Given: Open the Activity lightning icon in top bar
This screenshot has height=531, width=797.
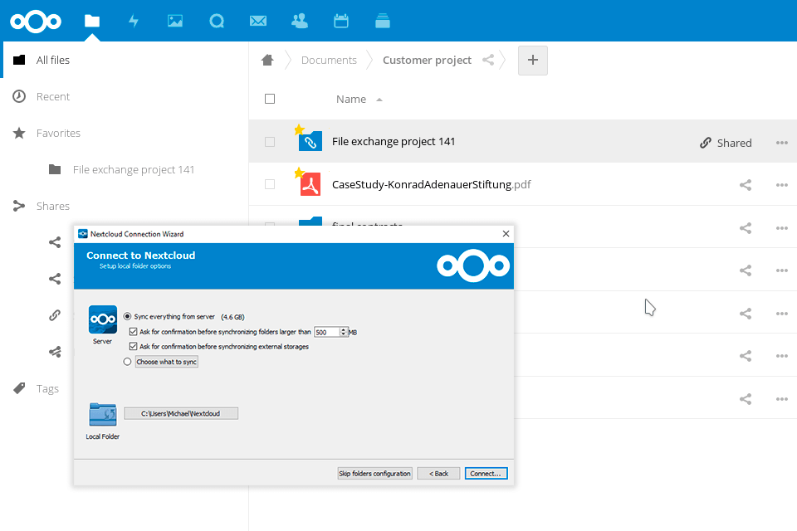Looking at the screenshot, I should tap(134, 21).
